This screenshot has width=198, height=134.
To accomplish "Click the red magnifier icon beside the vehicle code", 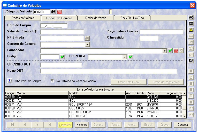I will click(59, 12).
